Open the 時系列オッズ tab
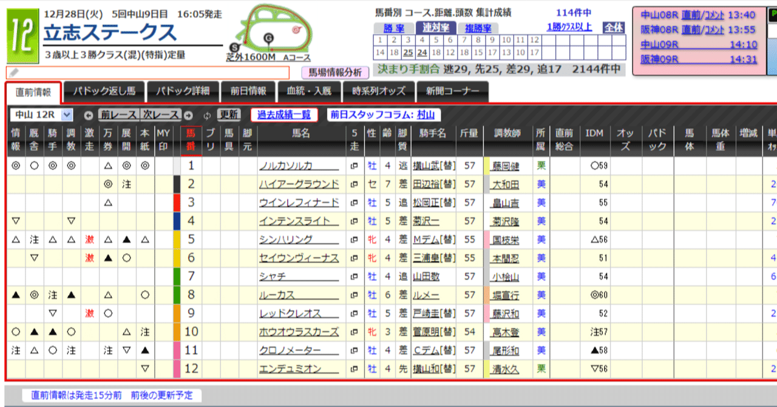Screen dimensions: 777x407 379,92
